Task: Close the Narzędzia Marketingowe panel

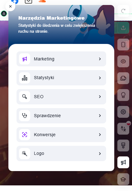Action: coord(10,6)
